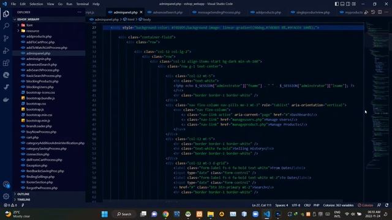Toggle the secondary side bar layout icon

click(348, 4)
